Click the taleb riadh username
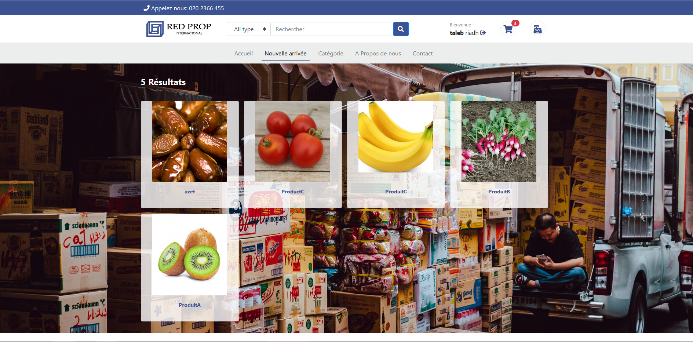Image resolution: width=693 pixels, height=342 pixels. coord(464,33)
